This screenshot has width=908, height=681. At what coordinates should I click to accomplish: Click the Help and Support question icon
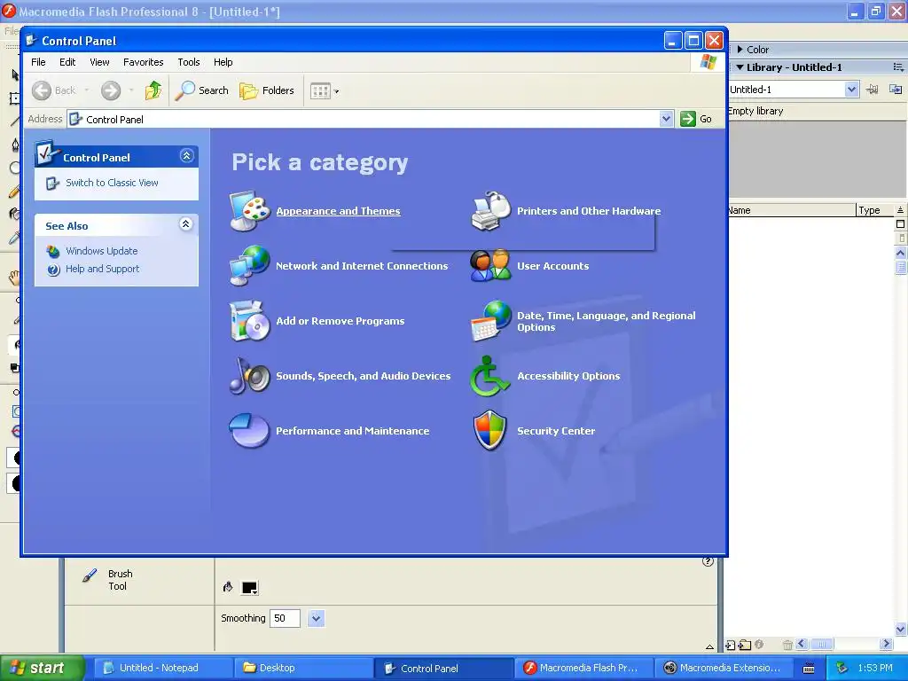click(x=53, y=270)
